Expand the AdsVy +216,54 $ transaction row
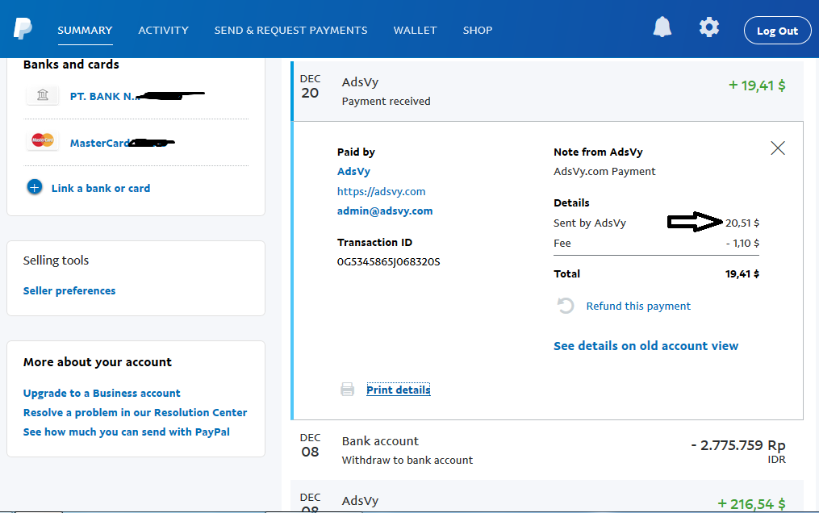Screen dimensions: 819x513 pyautogui.click(x=547, y=498)
